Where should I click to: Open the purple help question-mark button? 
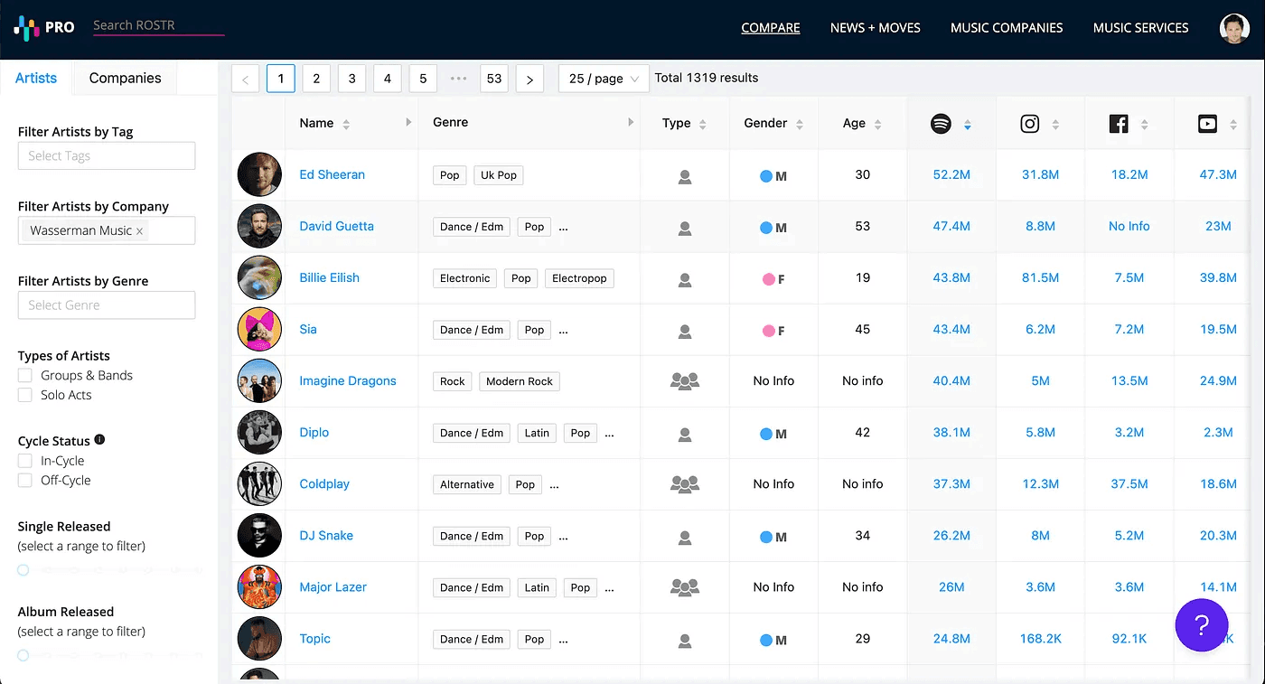point(1201,624)
